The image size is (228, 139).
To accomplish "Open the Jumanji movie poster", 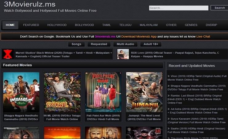I will pos(144,92).
